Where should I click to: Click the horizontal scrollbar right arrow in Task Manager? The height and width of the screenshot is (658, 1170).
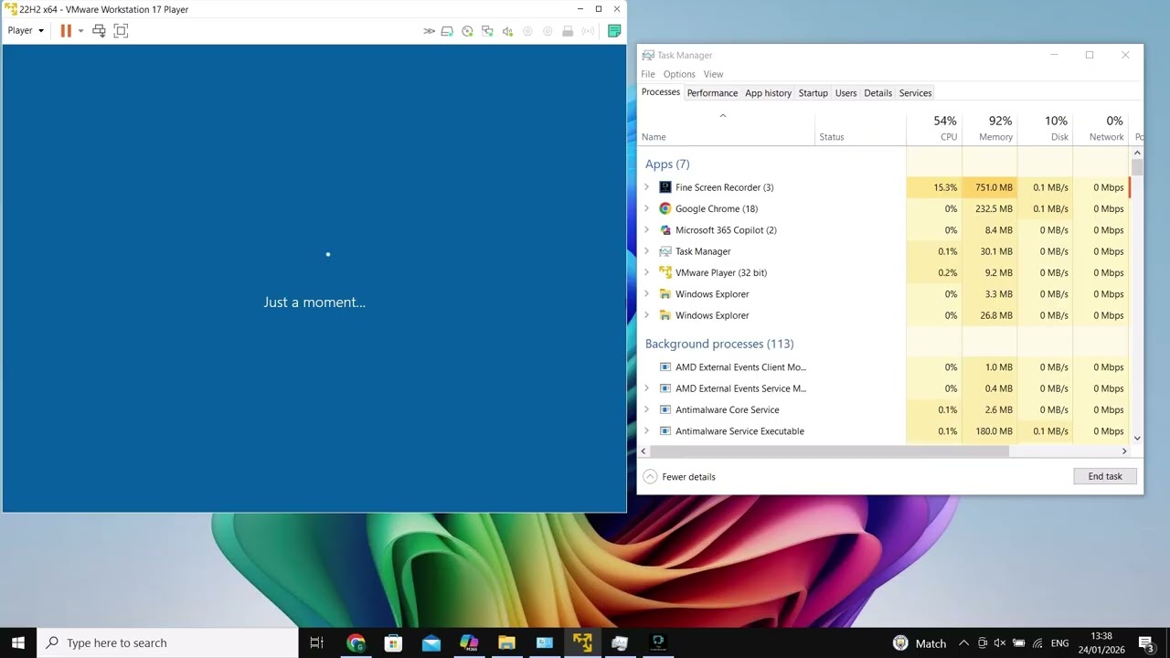click(x=1124, y=451)
